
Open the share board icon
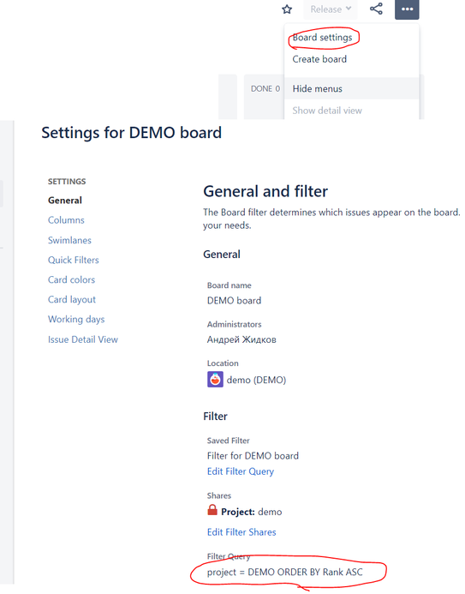(x=376, y=9)
